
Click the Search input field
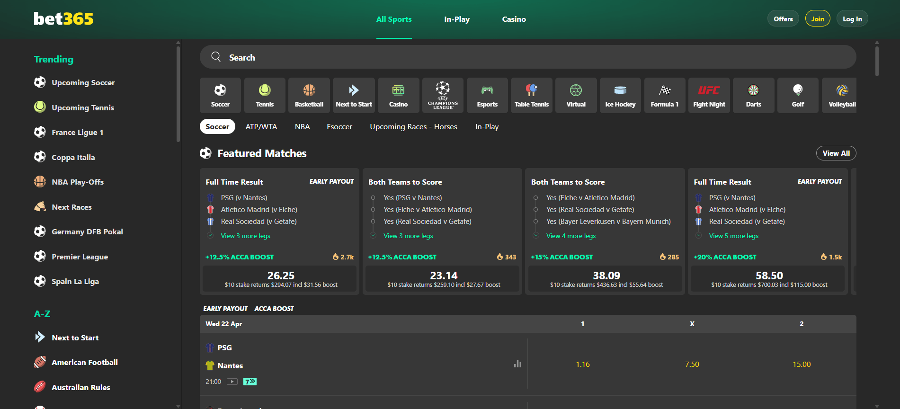[x=527, y=57]
